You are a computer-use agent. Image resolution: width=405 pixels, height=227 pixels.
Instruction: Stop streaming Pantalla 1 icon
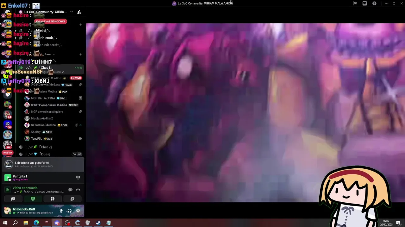[78, 178]
